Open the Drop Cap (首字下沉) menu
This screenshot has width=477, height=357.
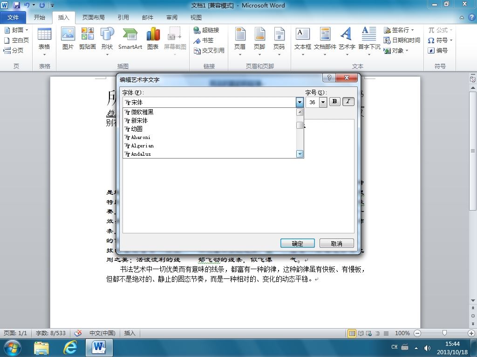click(x=369, y=42)
